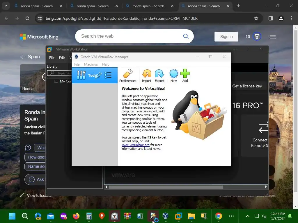The height and width of the screenshot is (223, 298).
Task: Open the VirtualBox File menu
Action: click(77, 64)
